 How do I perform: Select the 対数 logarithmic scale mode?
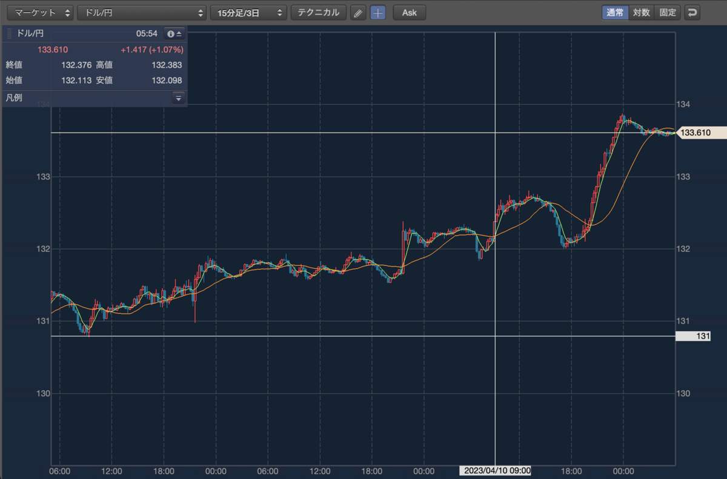pos(642,13)
